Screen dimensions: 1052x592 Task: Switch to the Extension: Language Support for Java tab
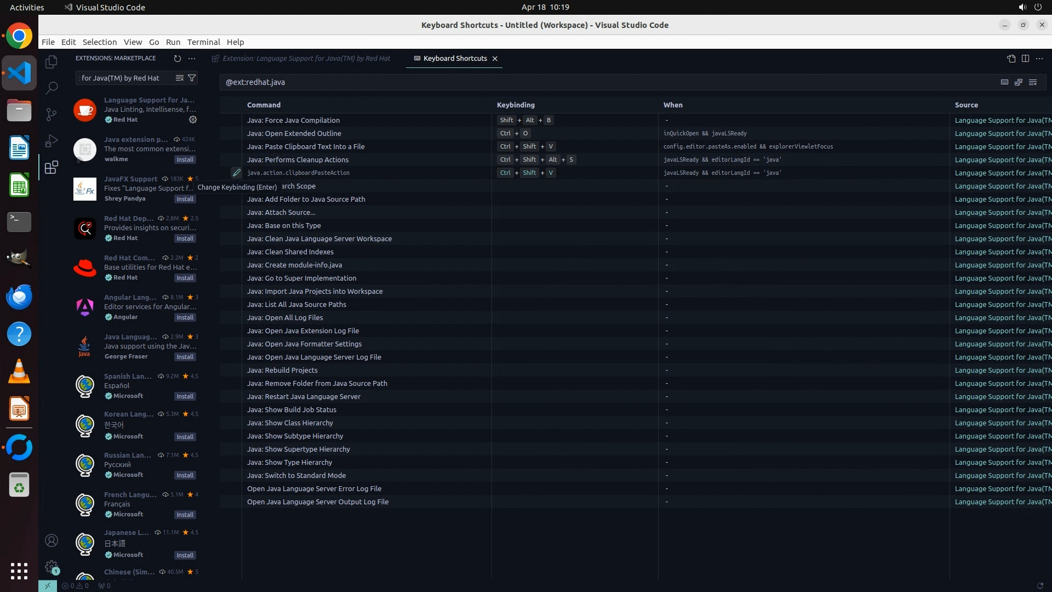point(306,58)
